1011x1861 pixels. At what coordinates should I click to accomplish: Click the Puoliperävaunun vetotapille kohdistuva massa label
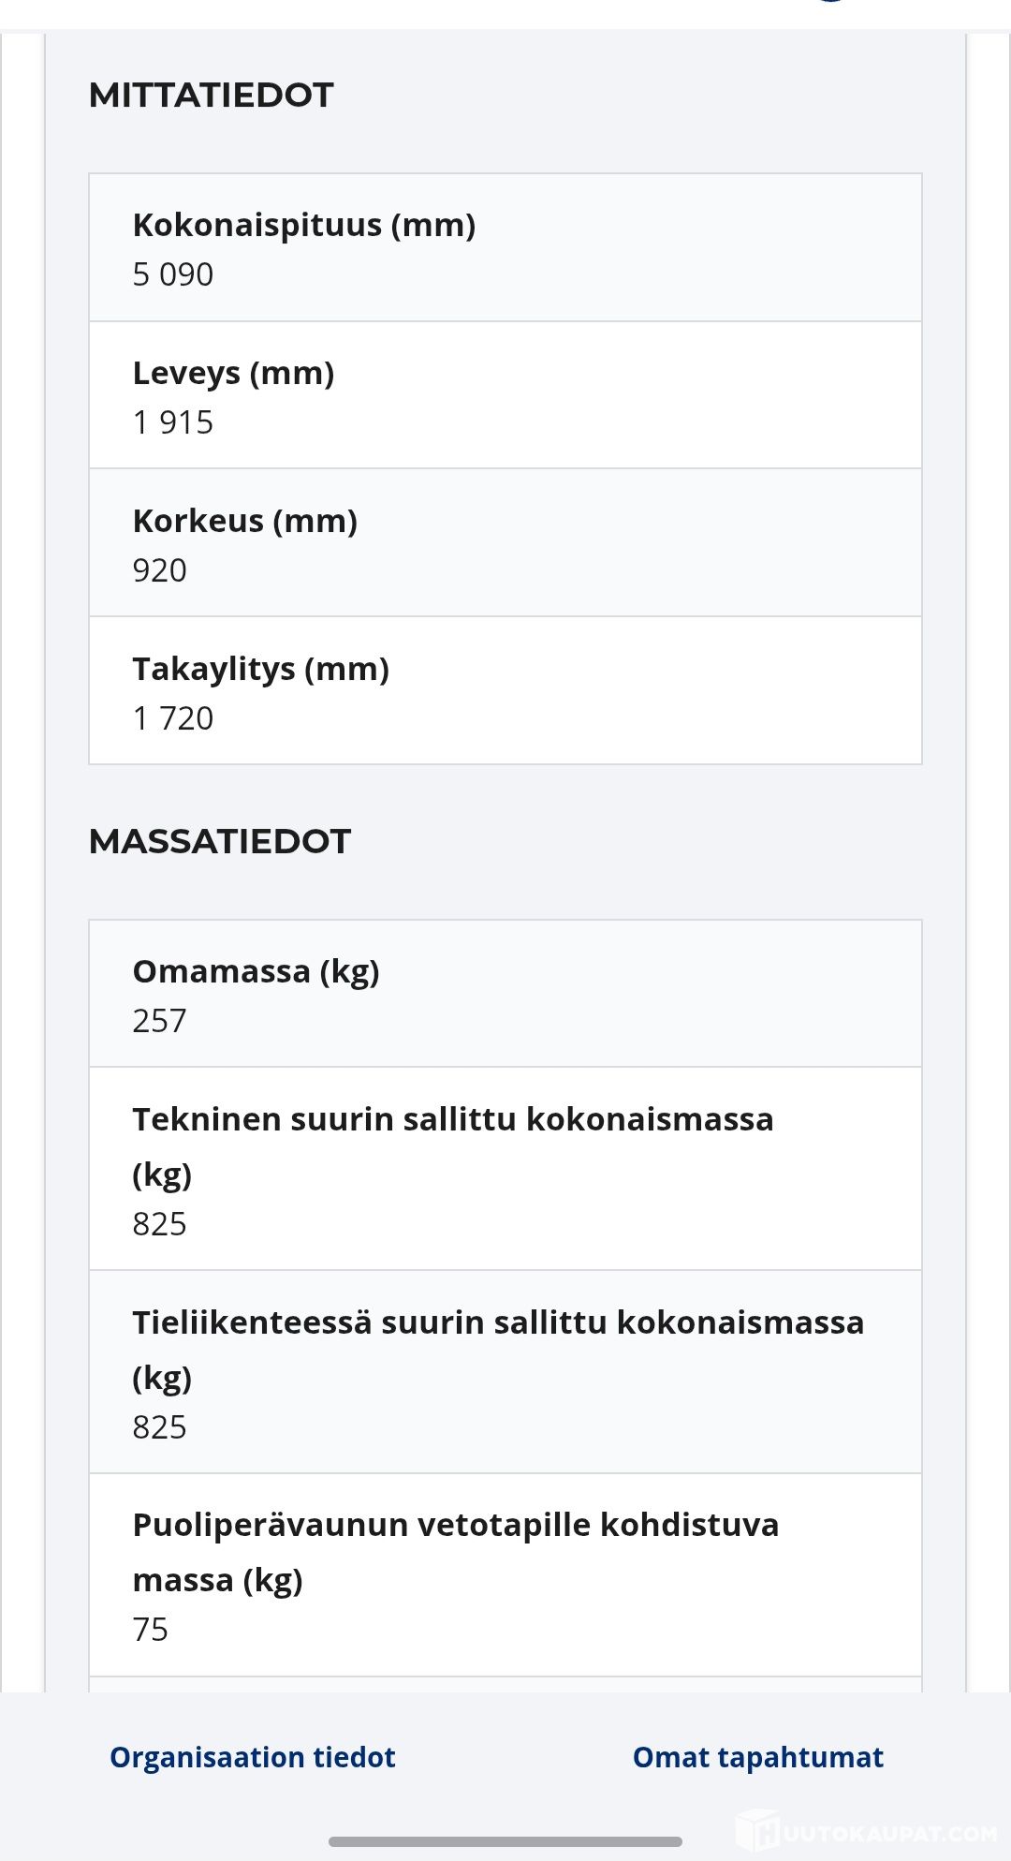pyautogui.click(x=455, y=1525)
